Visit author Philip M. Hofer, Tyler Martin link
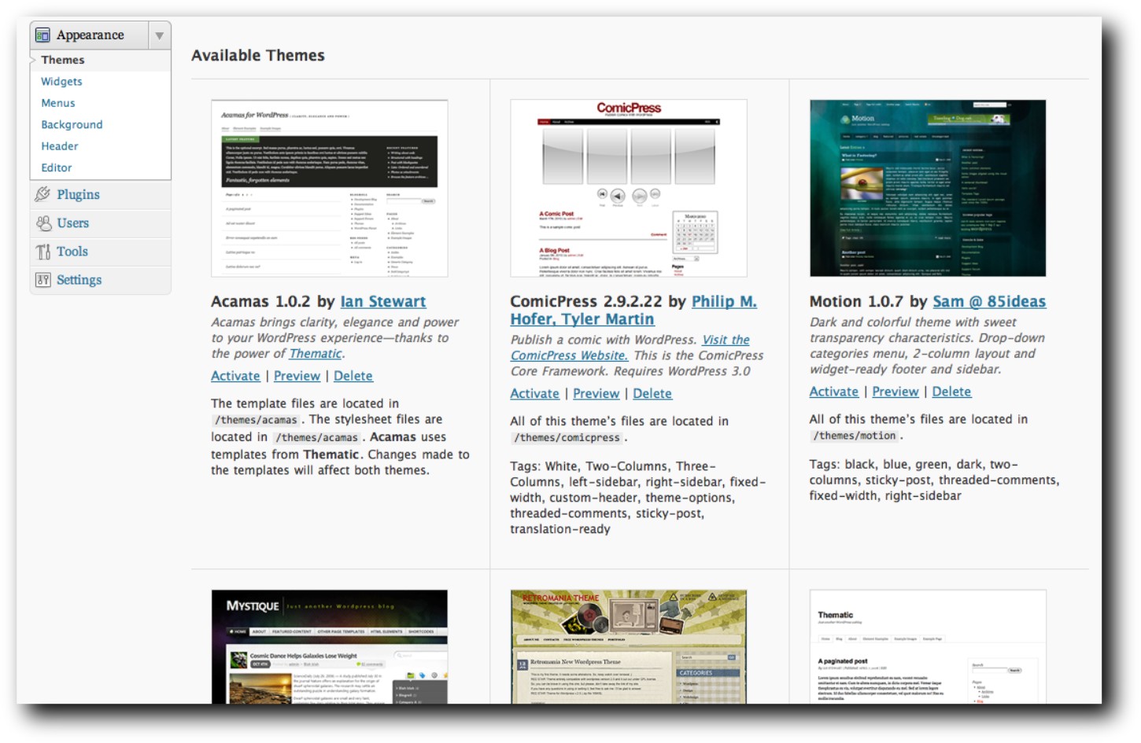 (633, 310)
